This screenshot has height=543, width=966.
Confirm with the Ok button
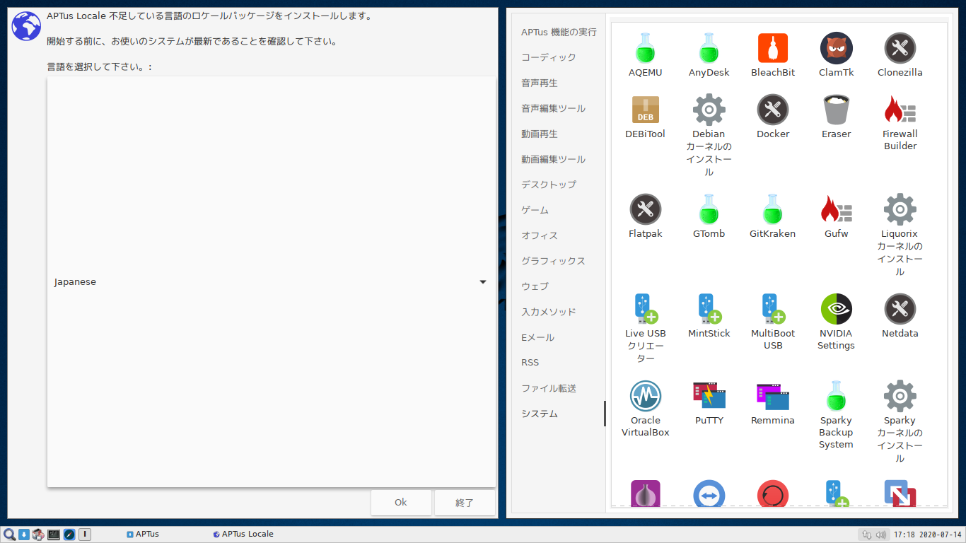click(x=401, y=503)
